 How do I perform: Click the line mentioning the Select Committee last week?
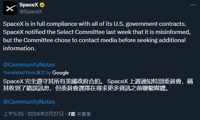tap(97, 32)
